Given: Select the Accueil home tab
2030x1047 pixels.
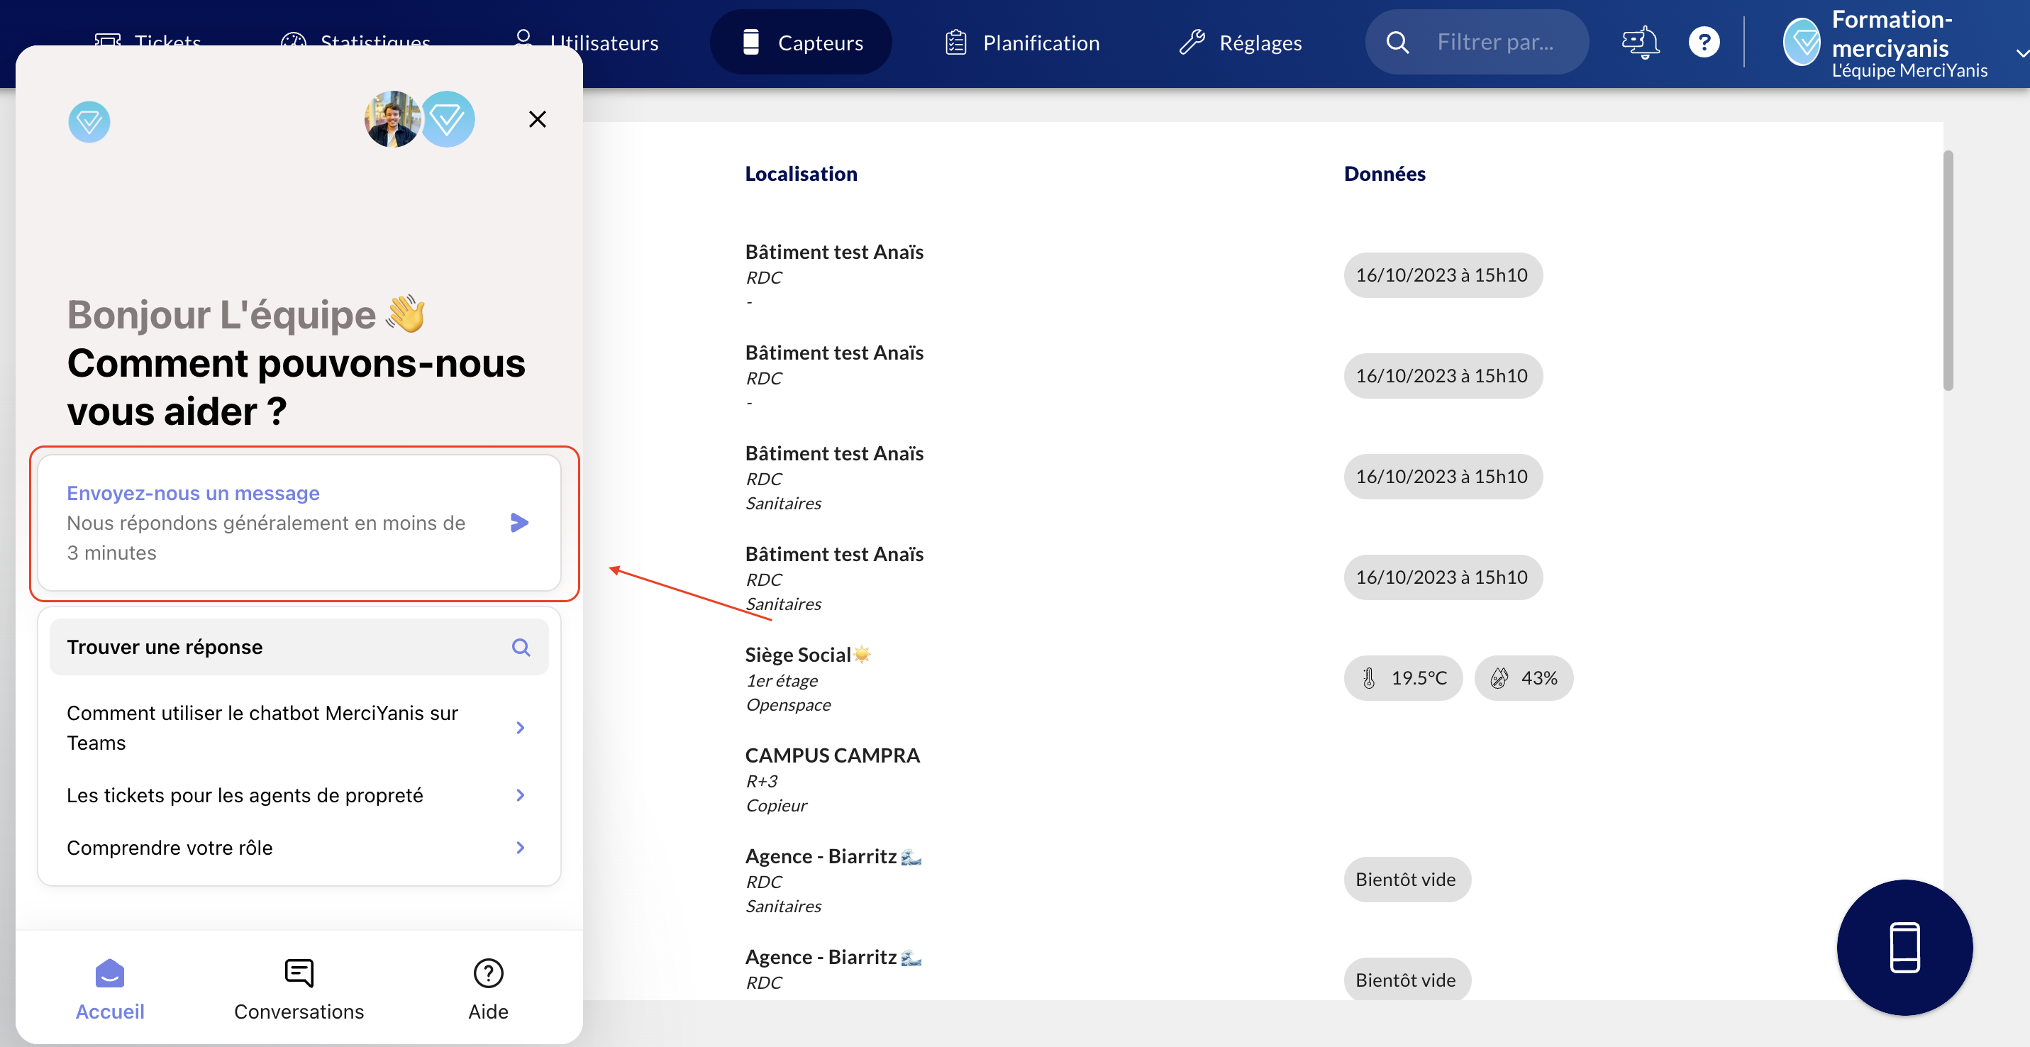Looking at the screenshot, I should (x=109, y=990).
